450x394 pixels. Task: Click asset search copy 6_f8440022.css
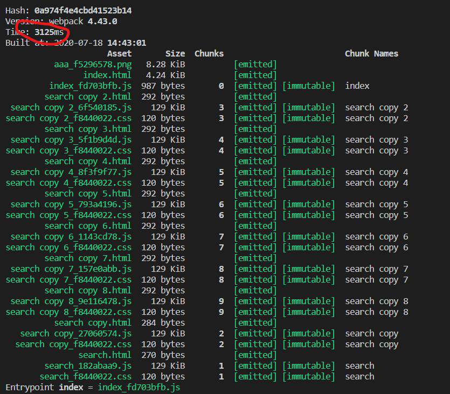pyautogui.click(x=68, y=248)
